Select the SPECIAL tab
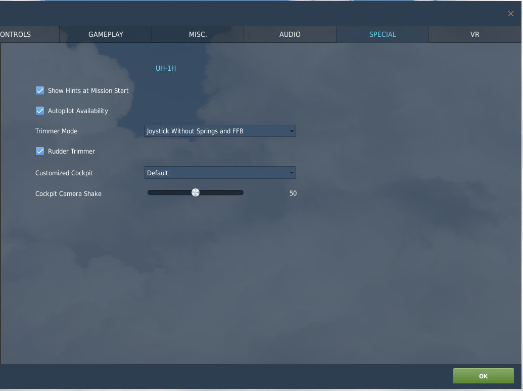 (x=383, y=34)
